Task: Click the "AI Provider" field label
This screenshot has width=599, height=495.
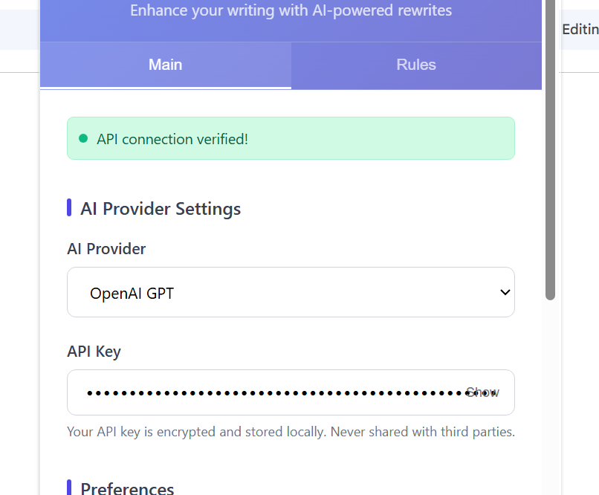Action: tap(106, 248)
